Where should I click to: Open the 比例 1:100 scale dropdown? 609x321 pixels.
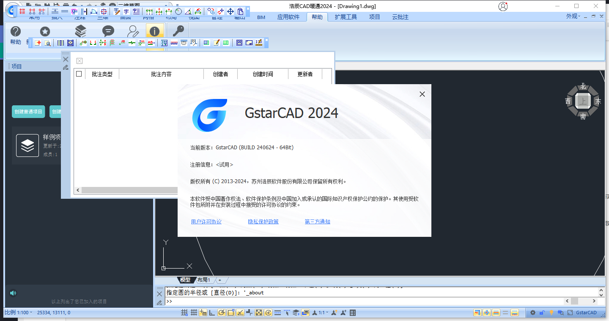18,313
